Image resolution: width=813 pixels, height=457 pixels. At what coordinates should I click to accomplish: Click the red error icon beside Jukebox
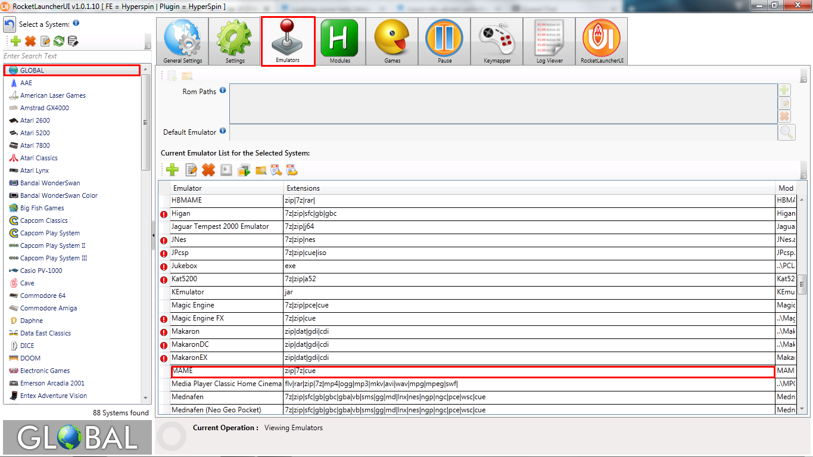(x=164, y=266)
